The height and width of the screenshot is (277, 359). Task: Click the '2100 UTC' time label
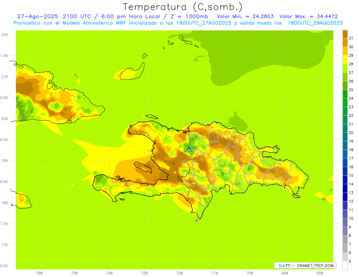pos(78,16)
